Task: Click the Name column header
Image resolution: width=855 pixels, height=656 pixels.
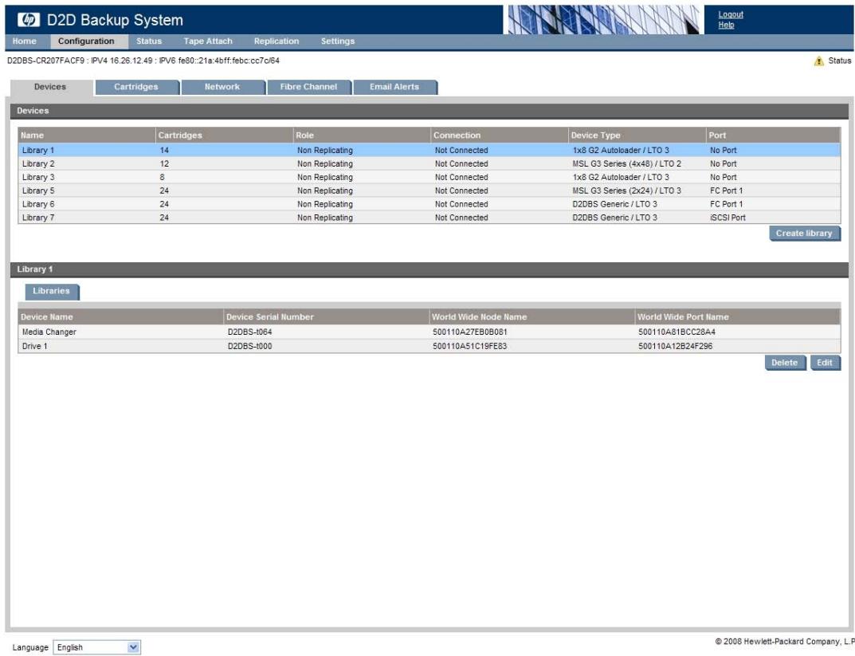Action: [87, 136]
